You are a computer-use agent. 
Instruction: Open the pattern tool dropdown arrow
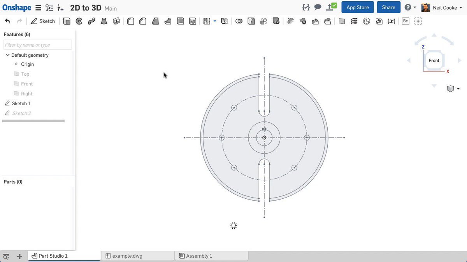pos(215,21)
